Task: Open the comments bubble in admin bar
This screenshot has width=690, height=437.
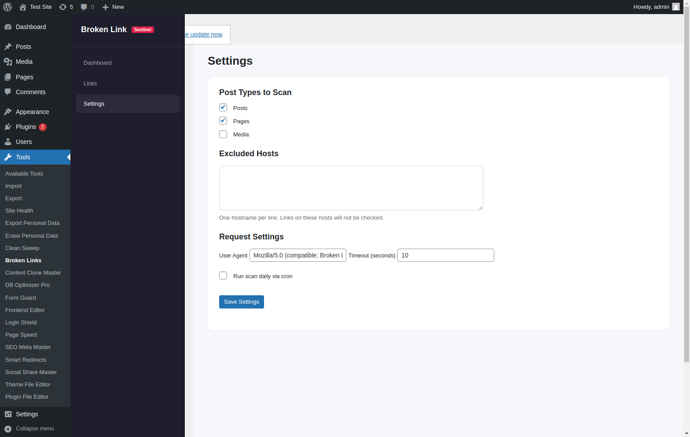Action: [84, 7]
